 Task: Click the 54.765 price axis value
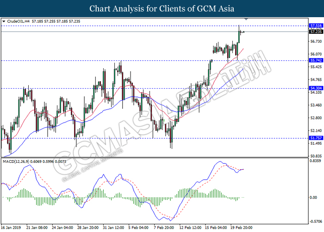point(316,80)
